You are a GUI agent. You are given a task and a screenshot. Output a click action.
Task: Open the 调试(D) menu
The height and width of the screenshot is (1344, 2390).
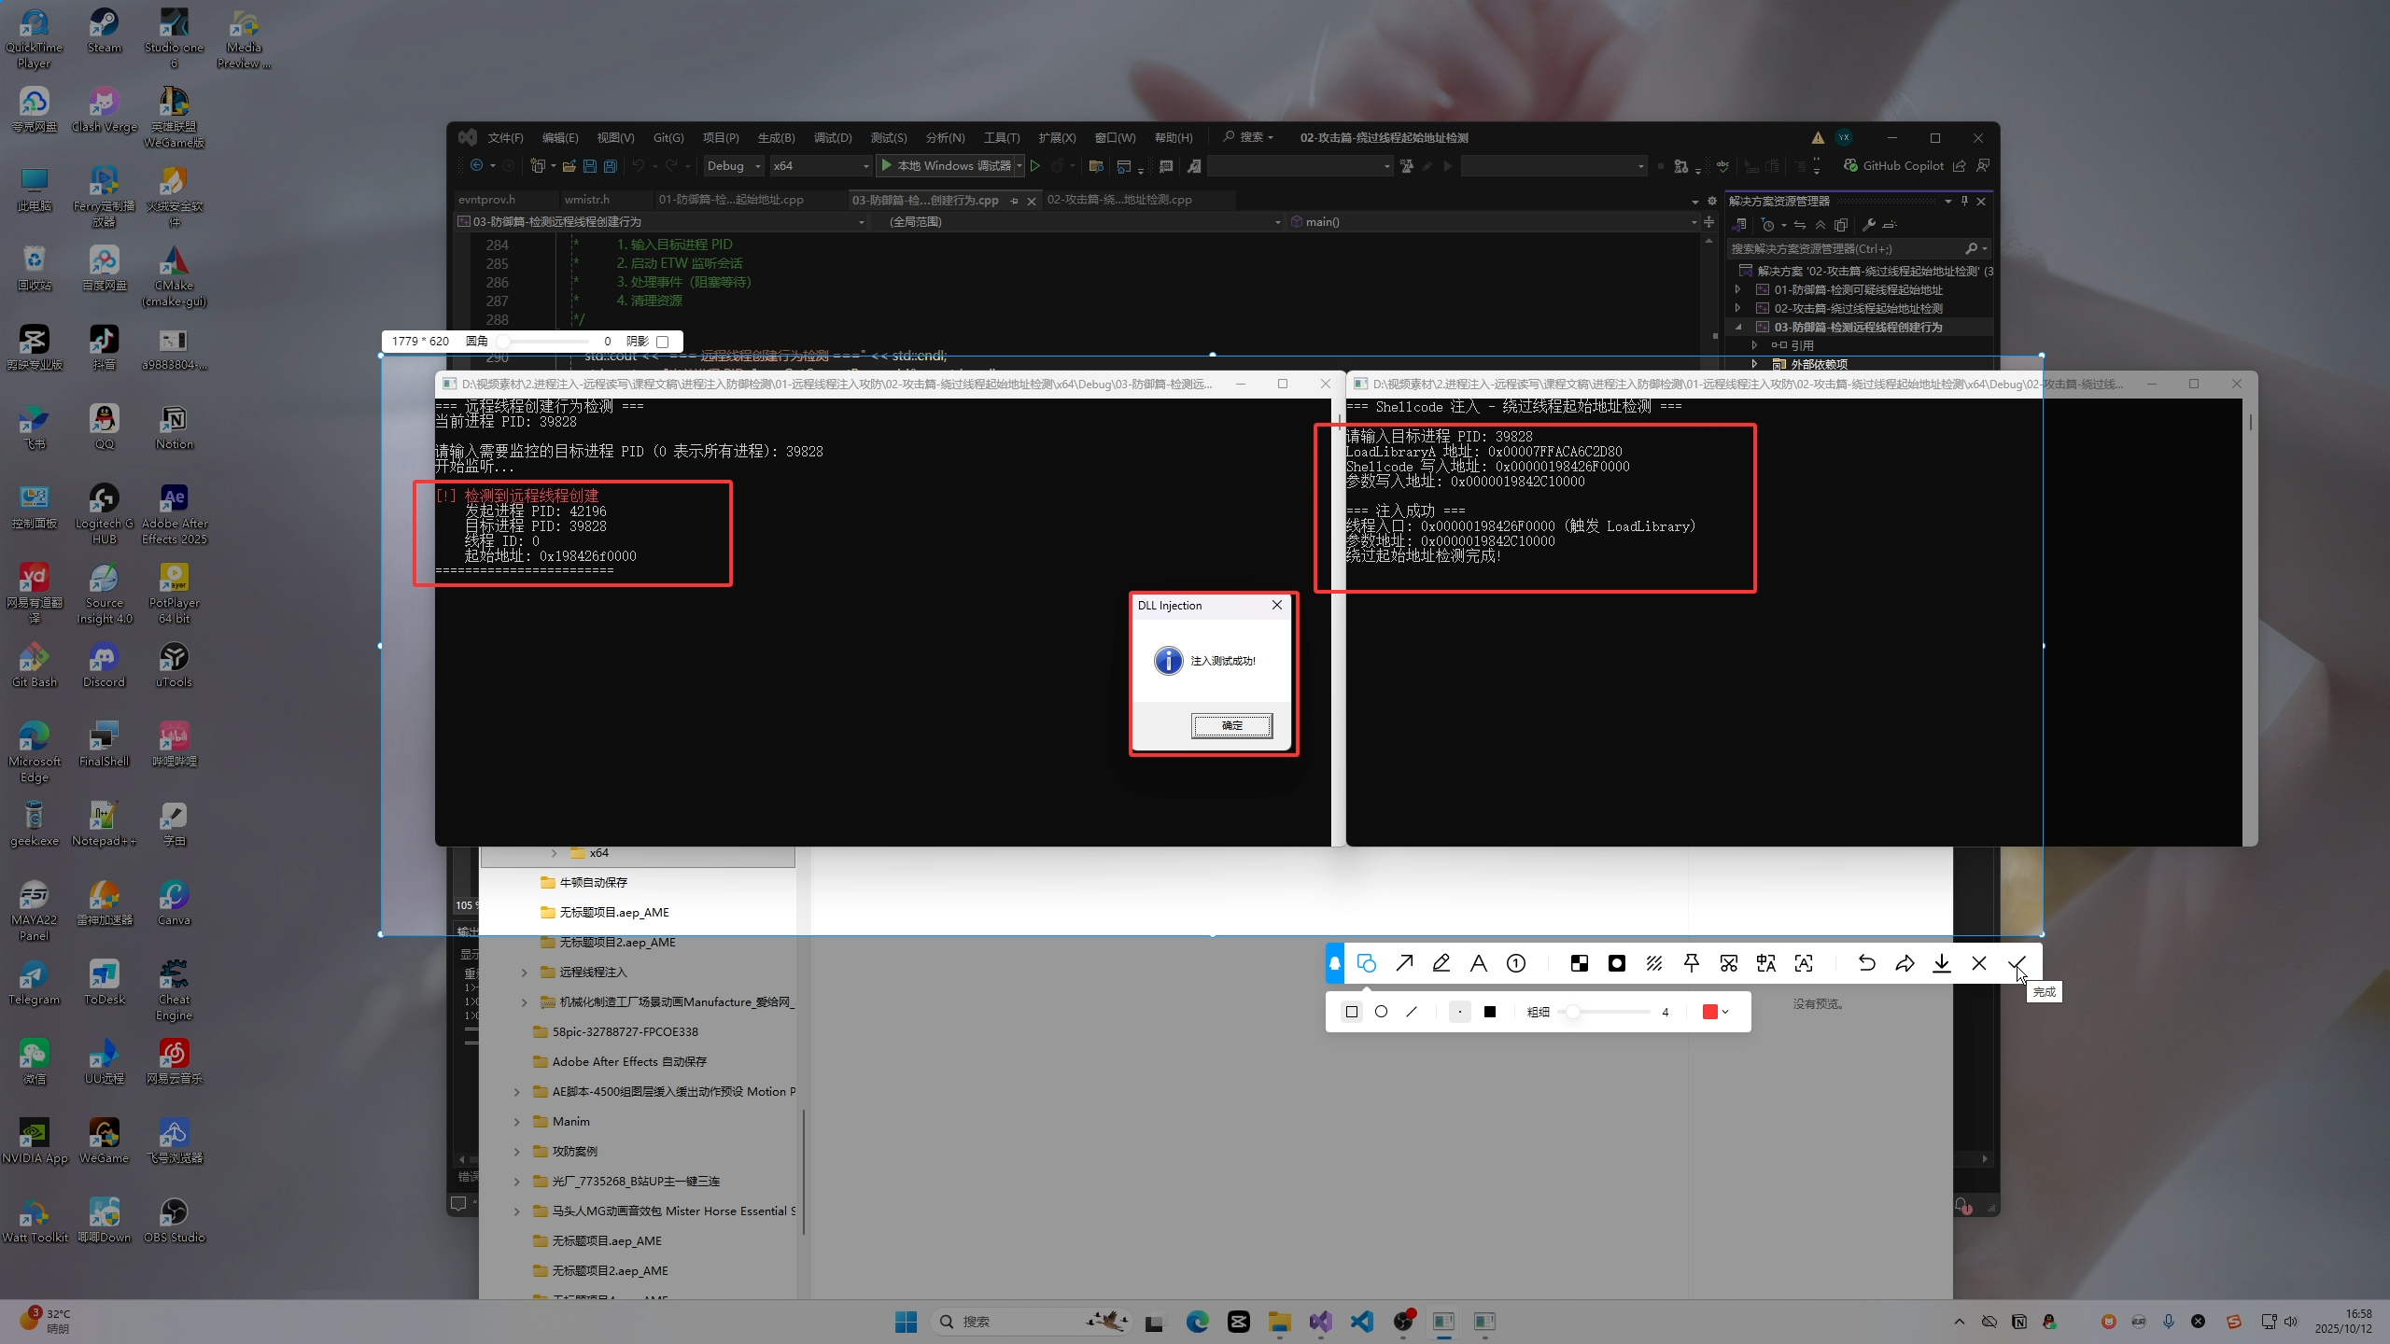pyautogui.click(x=832, y=137)
